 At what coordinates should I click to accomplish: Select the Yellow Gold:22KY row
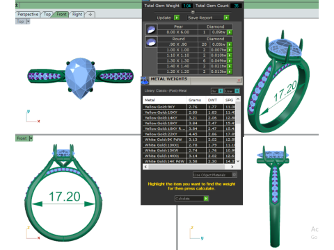(x=189, y=134)
